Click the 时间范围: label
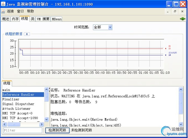The image size is (188, 138). 82,27
